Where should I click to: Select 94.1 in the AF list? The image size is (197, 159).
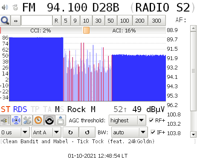[172, 77]
